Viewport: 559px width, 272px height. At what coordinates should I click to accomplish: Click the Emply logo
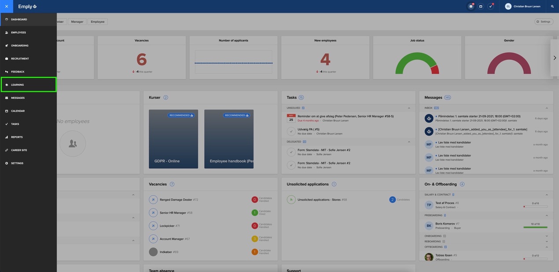point(27,7)
